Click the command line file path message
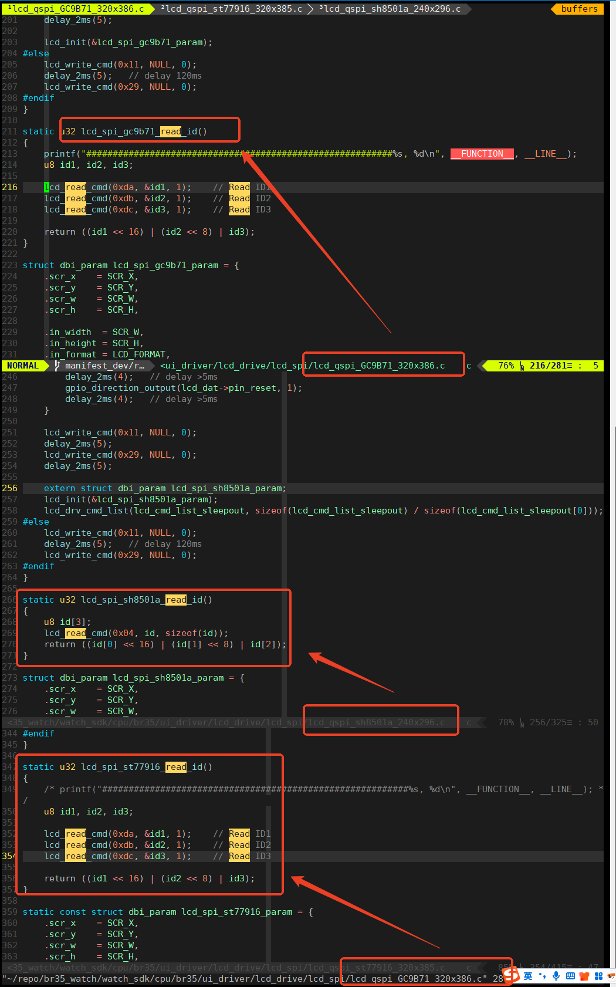Viewport: 616px width, 987px height. (x=245, y=979)
